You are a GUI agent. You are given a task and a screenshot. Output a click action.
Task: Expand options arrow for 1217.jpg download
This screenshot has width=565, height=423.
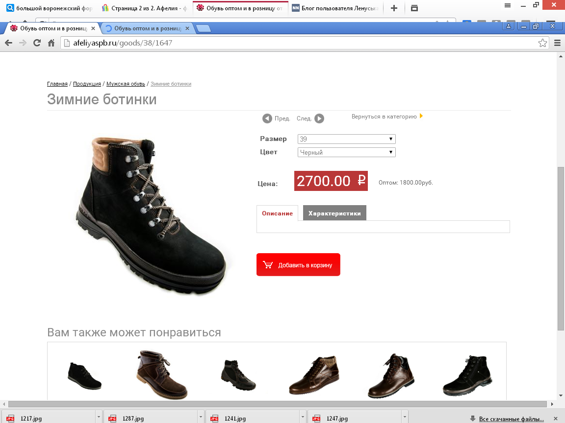point(99,418)
